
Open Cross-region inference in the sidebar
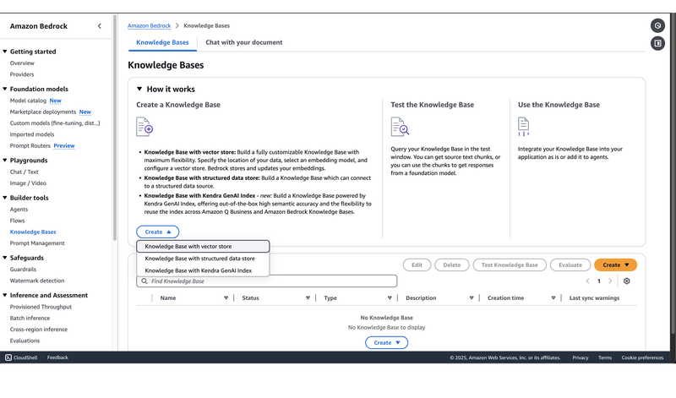[39, 329]
